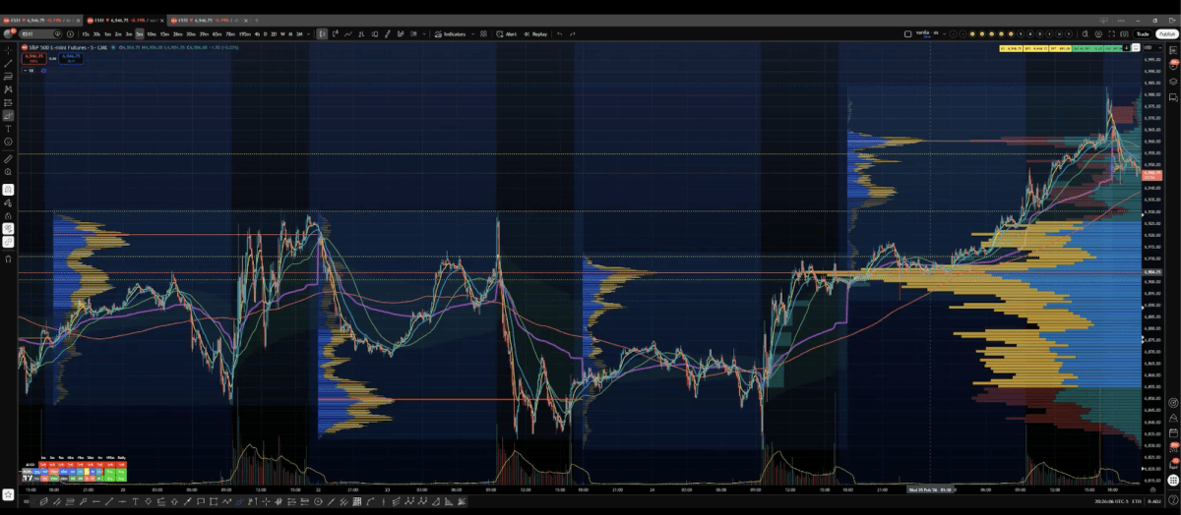Open the USD currency dropdown
1181x515 pixels.
[1147, 47]
